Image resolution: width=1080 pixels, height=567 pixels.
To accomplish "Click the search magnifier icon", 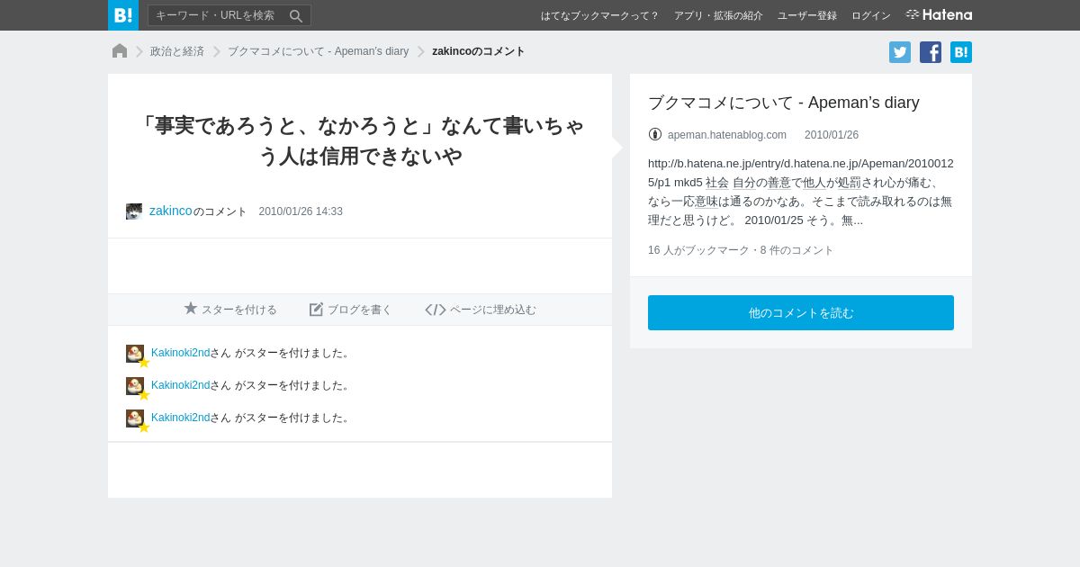I will pos(296,16).
